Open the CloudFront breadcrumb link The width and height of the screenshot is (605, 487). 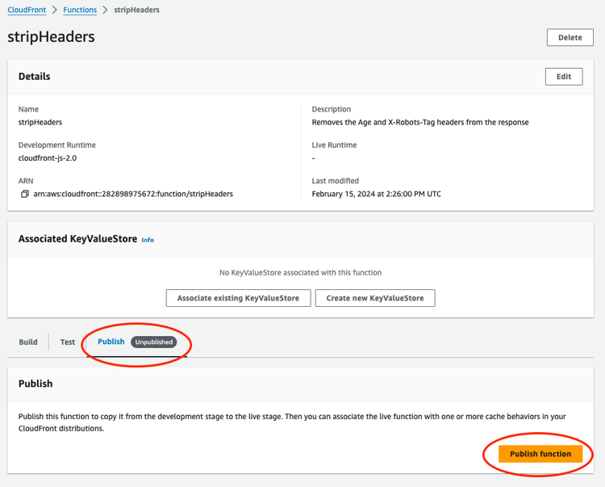27,10
